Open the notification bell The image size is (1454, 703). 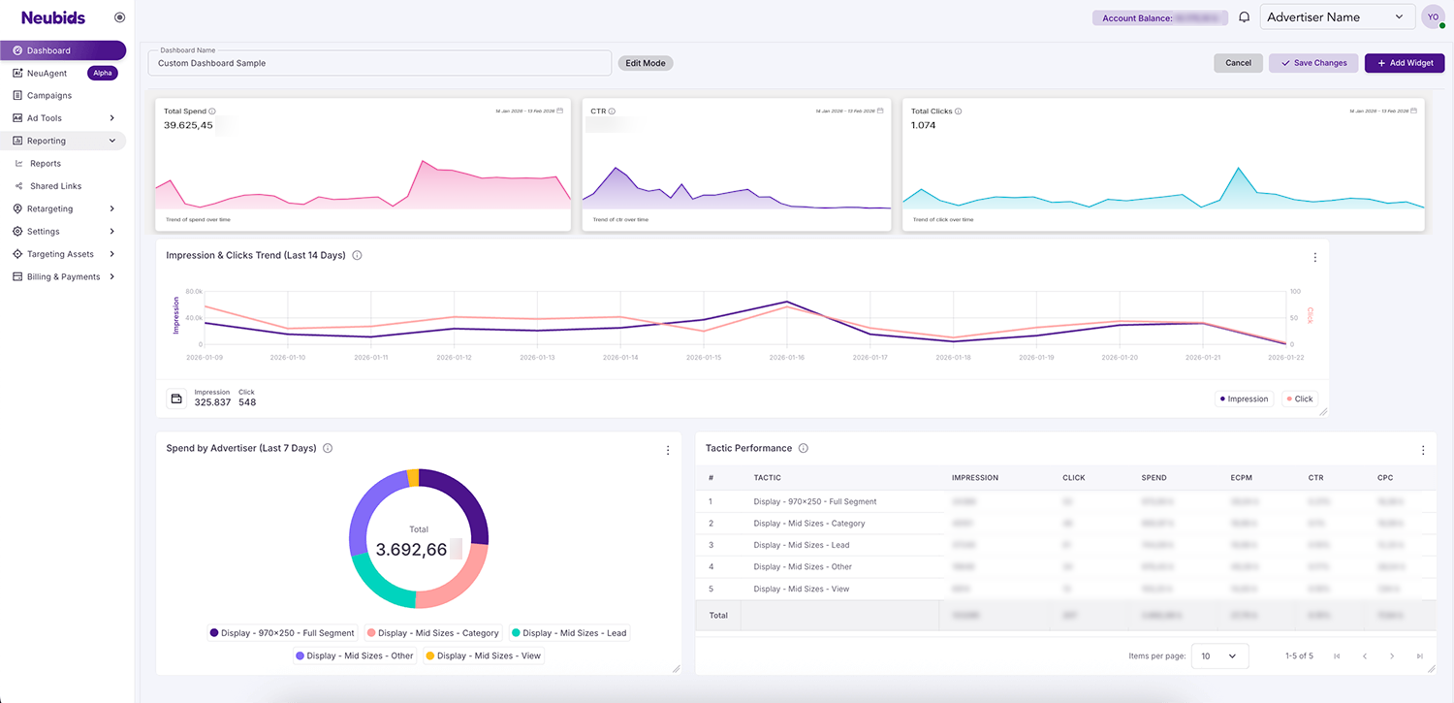click(1244, 16)
